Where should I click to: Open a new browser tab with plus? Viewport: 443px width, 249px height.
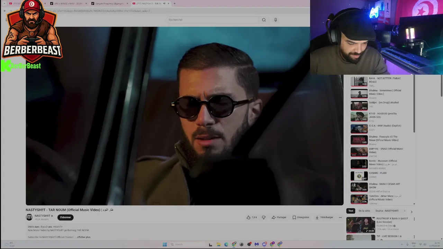pos(174,3)
